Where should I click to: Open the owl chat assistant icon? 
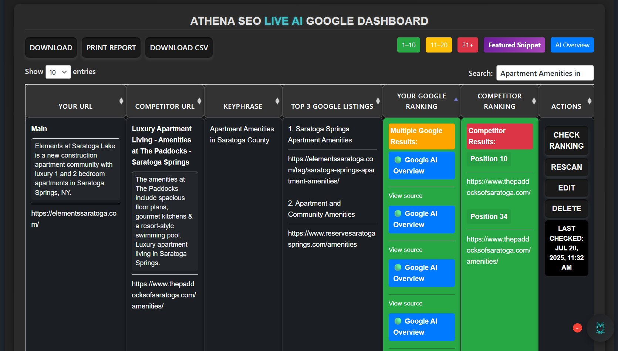(x=600, y=328)
